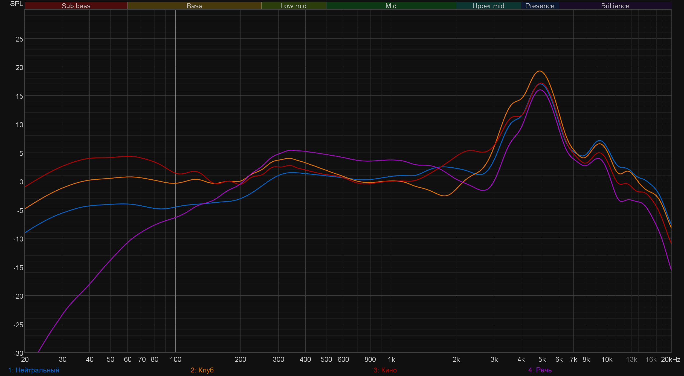Click the 10k frequency axis label
684x376 pixels.
(607, 360)
